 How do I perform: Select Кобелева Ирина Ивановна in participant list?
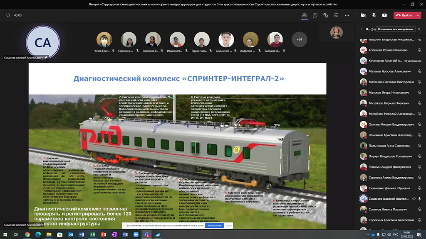pyautogui.click(x=390, y=50)
